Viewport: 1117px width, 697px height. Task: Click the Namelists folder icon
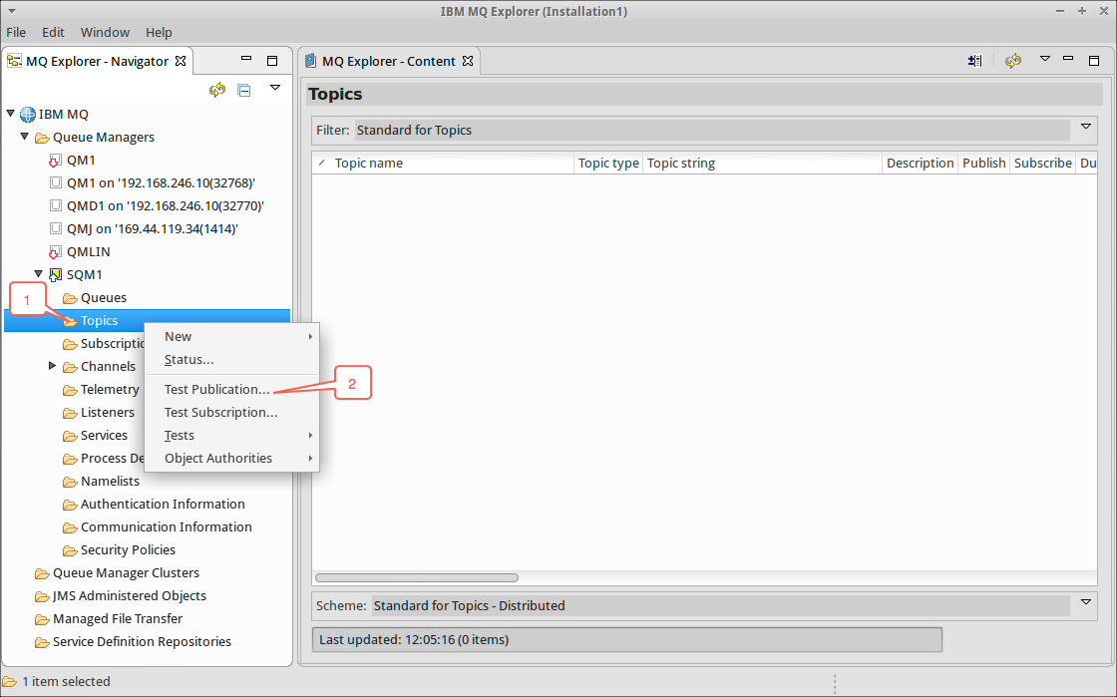point(70,482)
